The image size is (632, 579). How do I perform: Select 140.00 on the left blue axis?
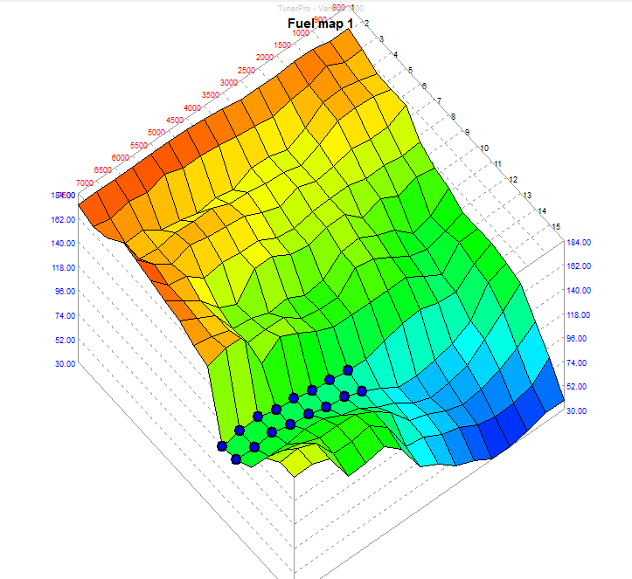pyautogui.click(x=63, y=243)
